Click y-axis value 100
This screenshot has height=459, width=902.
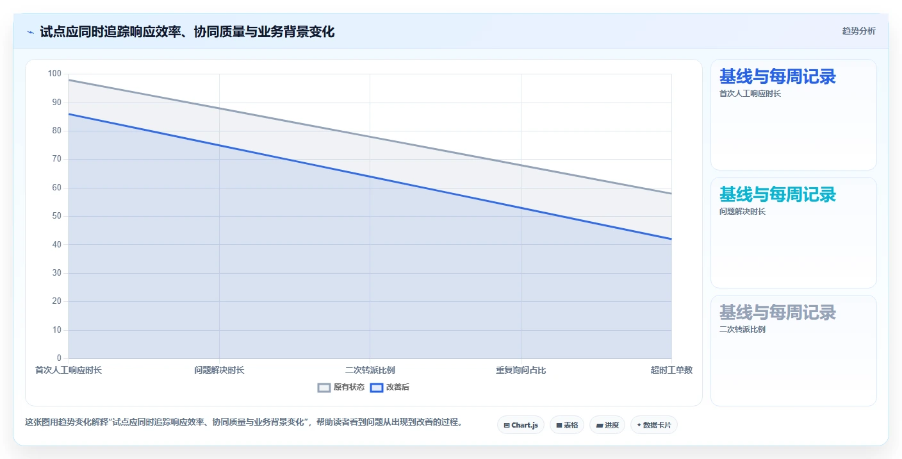coord(54,74)
